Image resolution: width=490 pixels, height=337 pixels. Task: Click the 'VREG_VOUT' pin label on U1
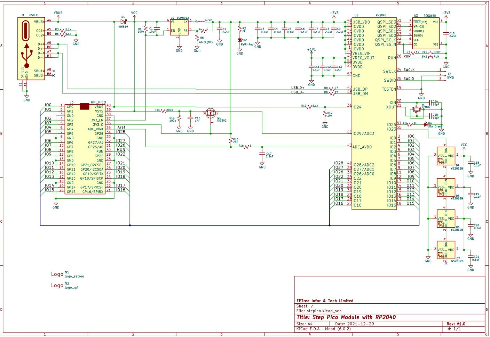(363, 58)
